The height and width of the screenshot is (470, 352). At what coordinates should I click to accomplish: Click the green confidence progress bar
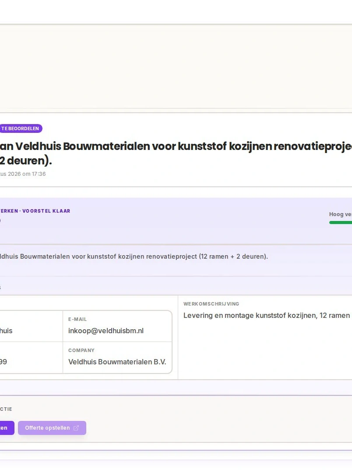click(341, 222)
